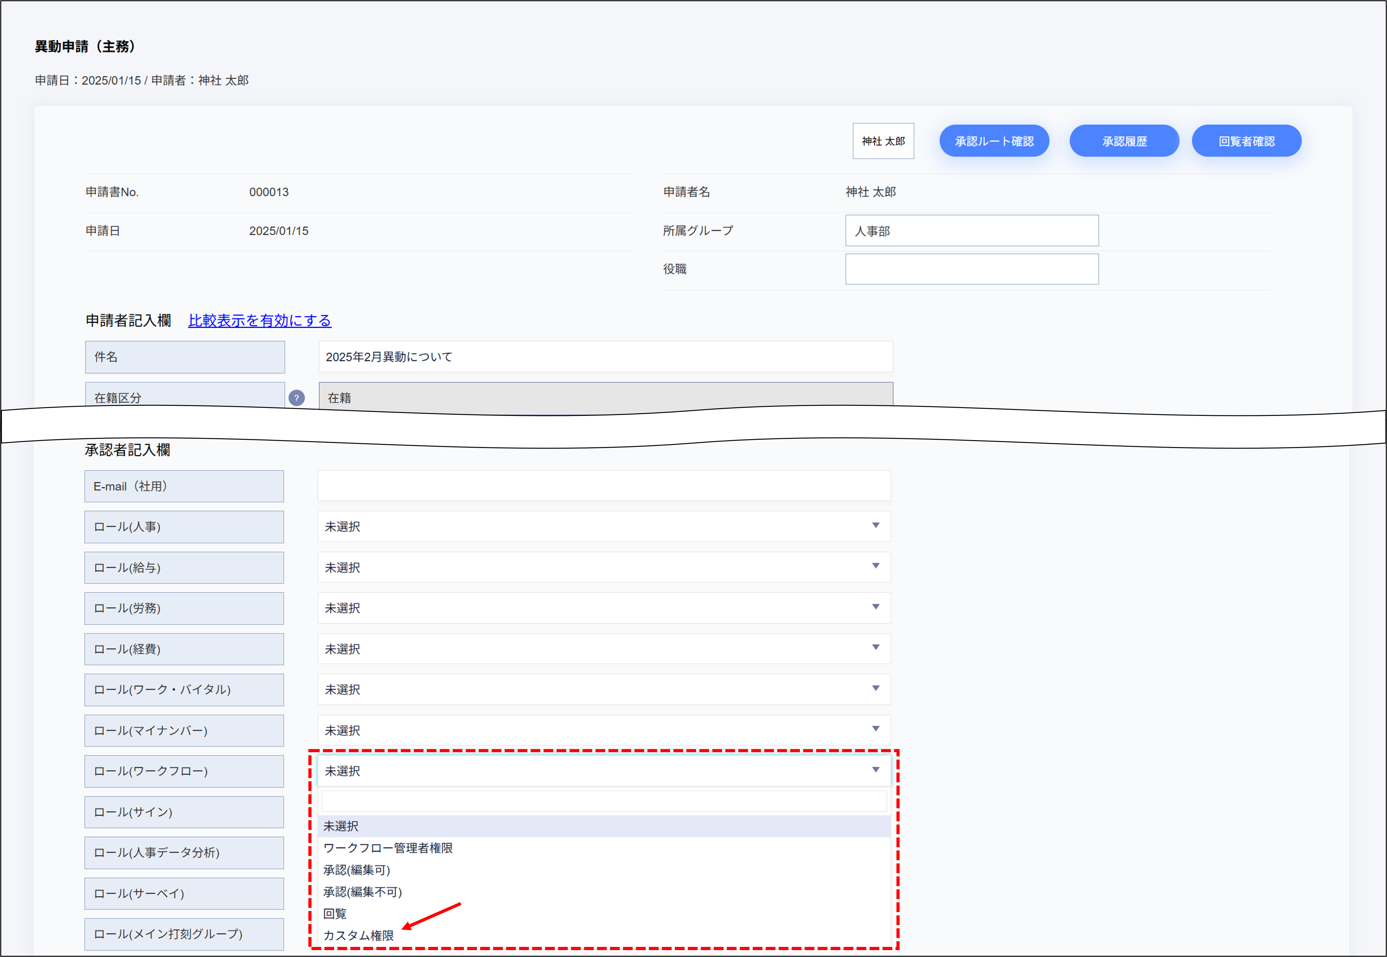Select the 回覧 option
The height and width of the screenshot is (957, 1387).
(x=335, y=914)
